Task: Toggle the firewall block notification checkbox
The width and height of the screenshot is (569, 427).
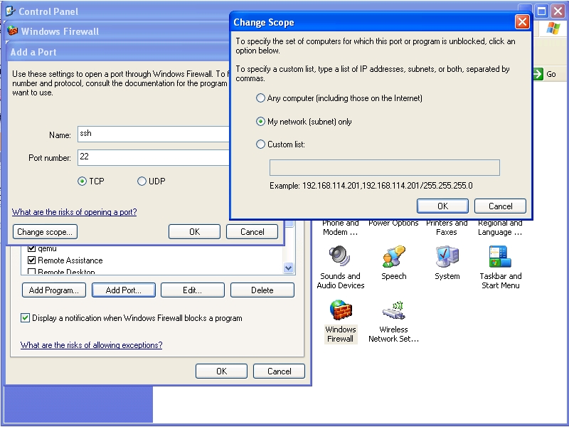Action: (x=26, y=318)
